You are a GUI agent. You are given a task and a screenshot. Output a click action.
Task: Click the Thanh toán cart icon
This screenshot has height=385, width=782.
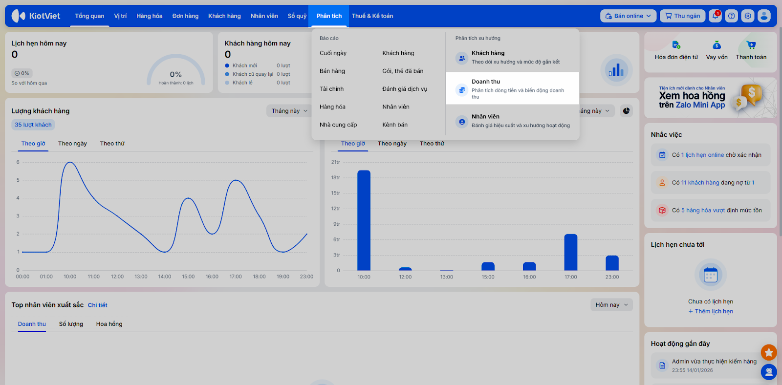tap(751, 45)
